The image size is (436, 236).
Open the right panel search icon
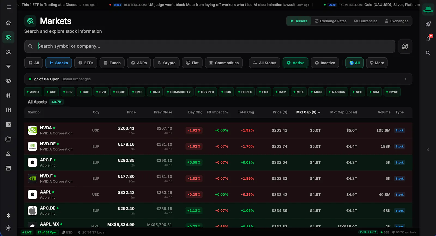coord(428,53)
